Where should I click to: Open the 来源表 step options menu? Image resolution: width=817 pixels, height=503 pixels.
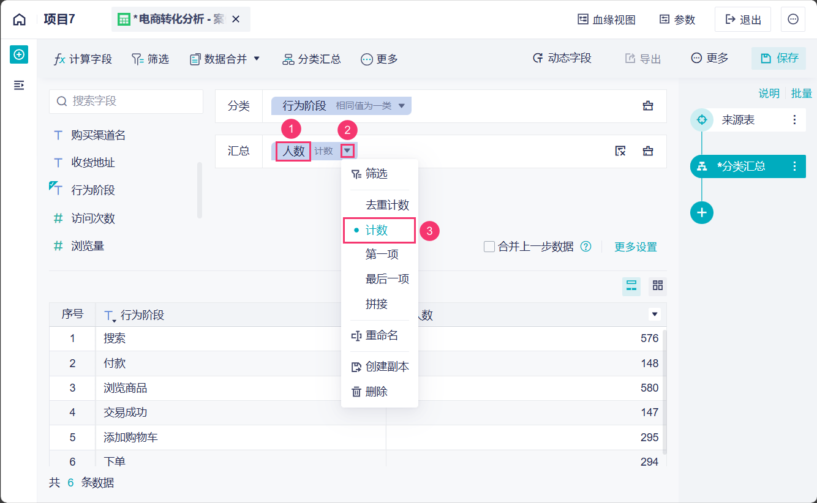[794, 120]
